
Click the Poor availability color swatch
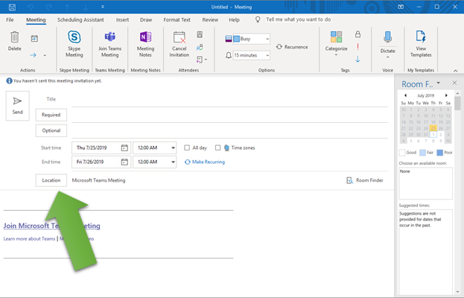tap(440, 153)
